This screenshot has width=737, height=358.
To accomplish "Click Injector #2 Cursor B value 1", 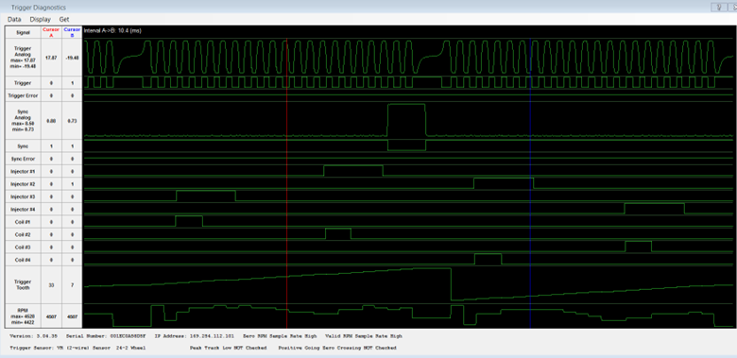I will click(x=72, y=184).
